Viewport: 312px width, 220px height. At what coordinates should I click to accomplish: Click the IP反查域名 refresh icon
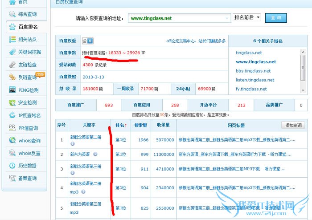[x=12, y=115]
